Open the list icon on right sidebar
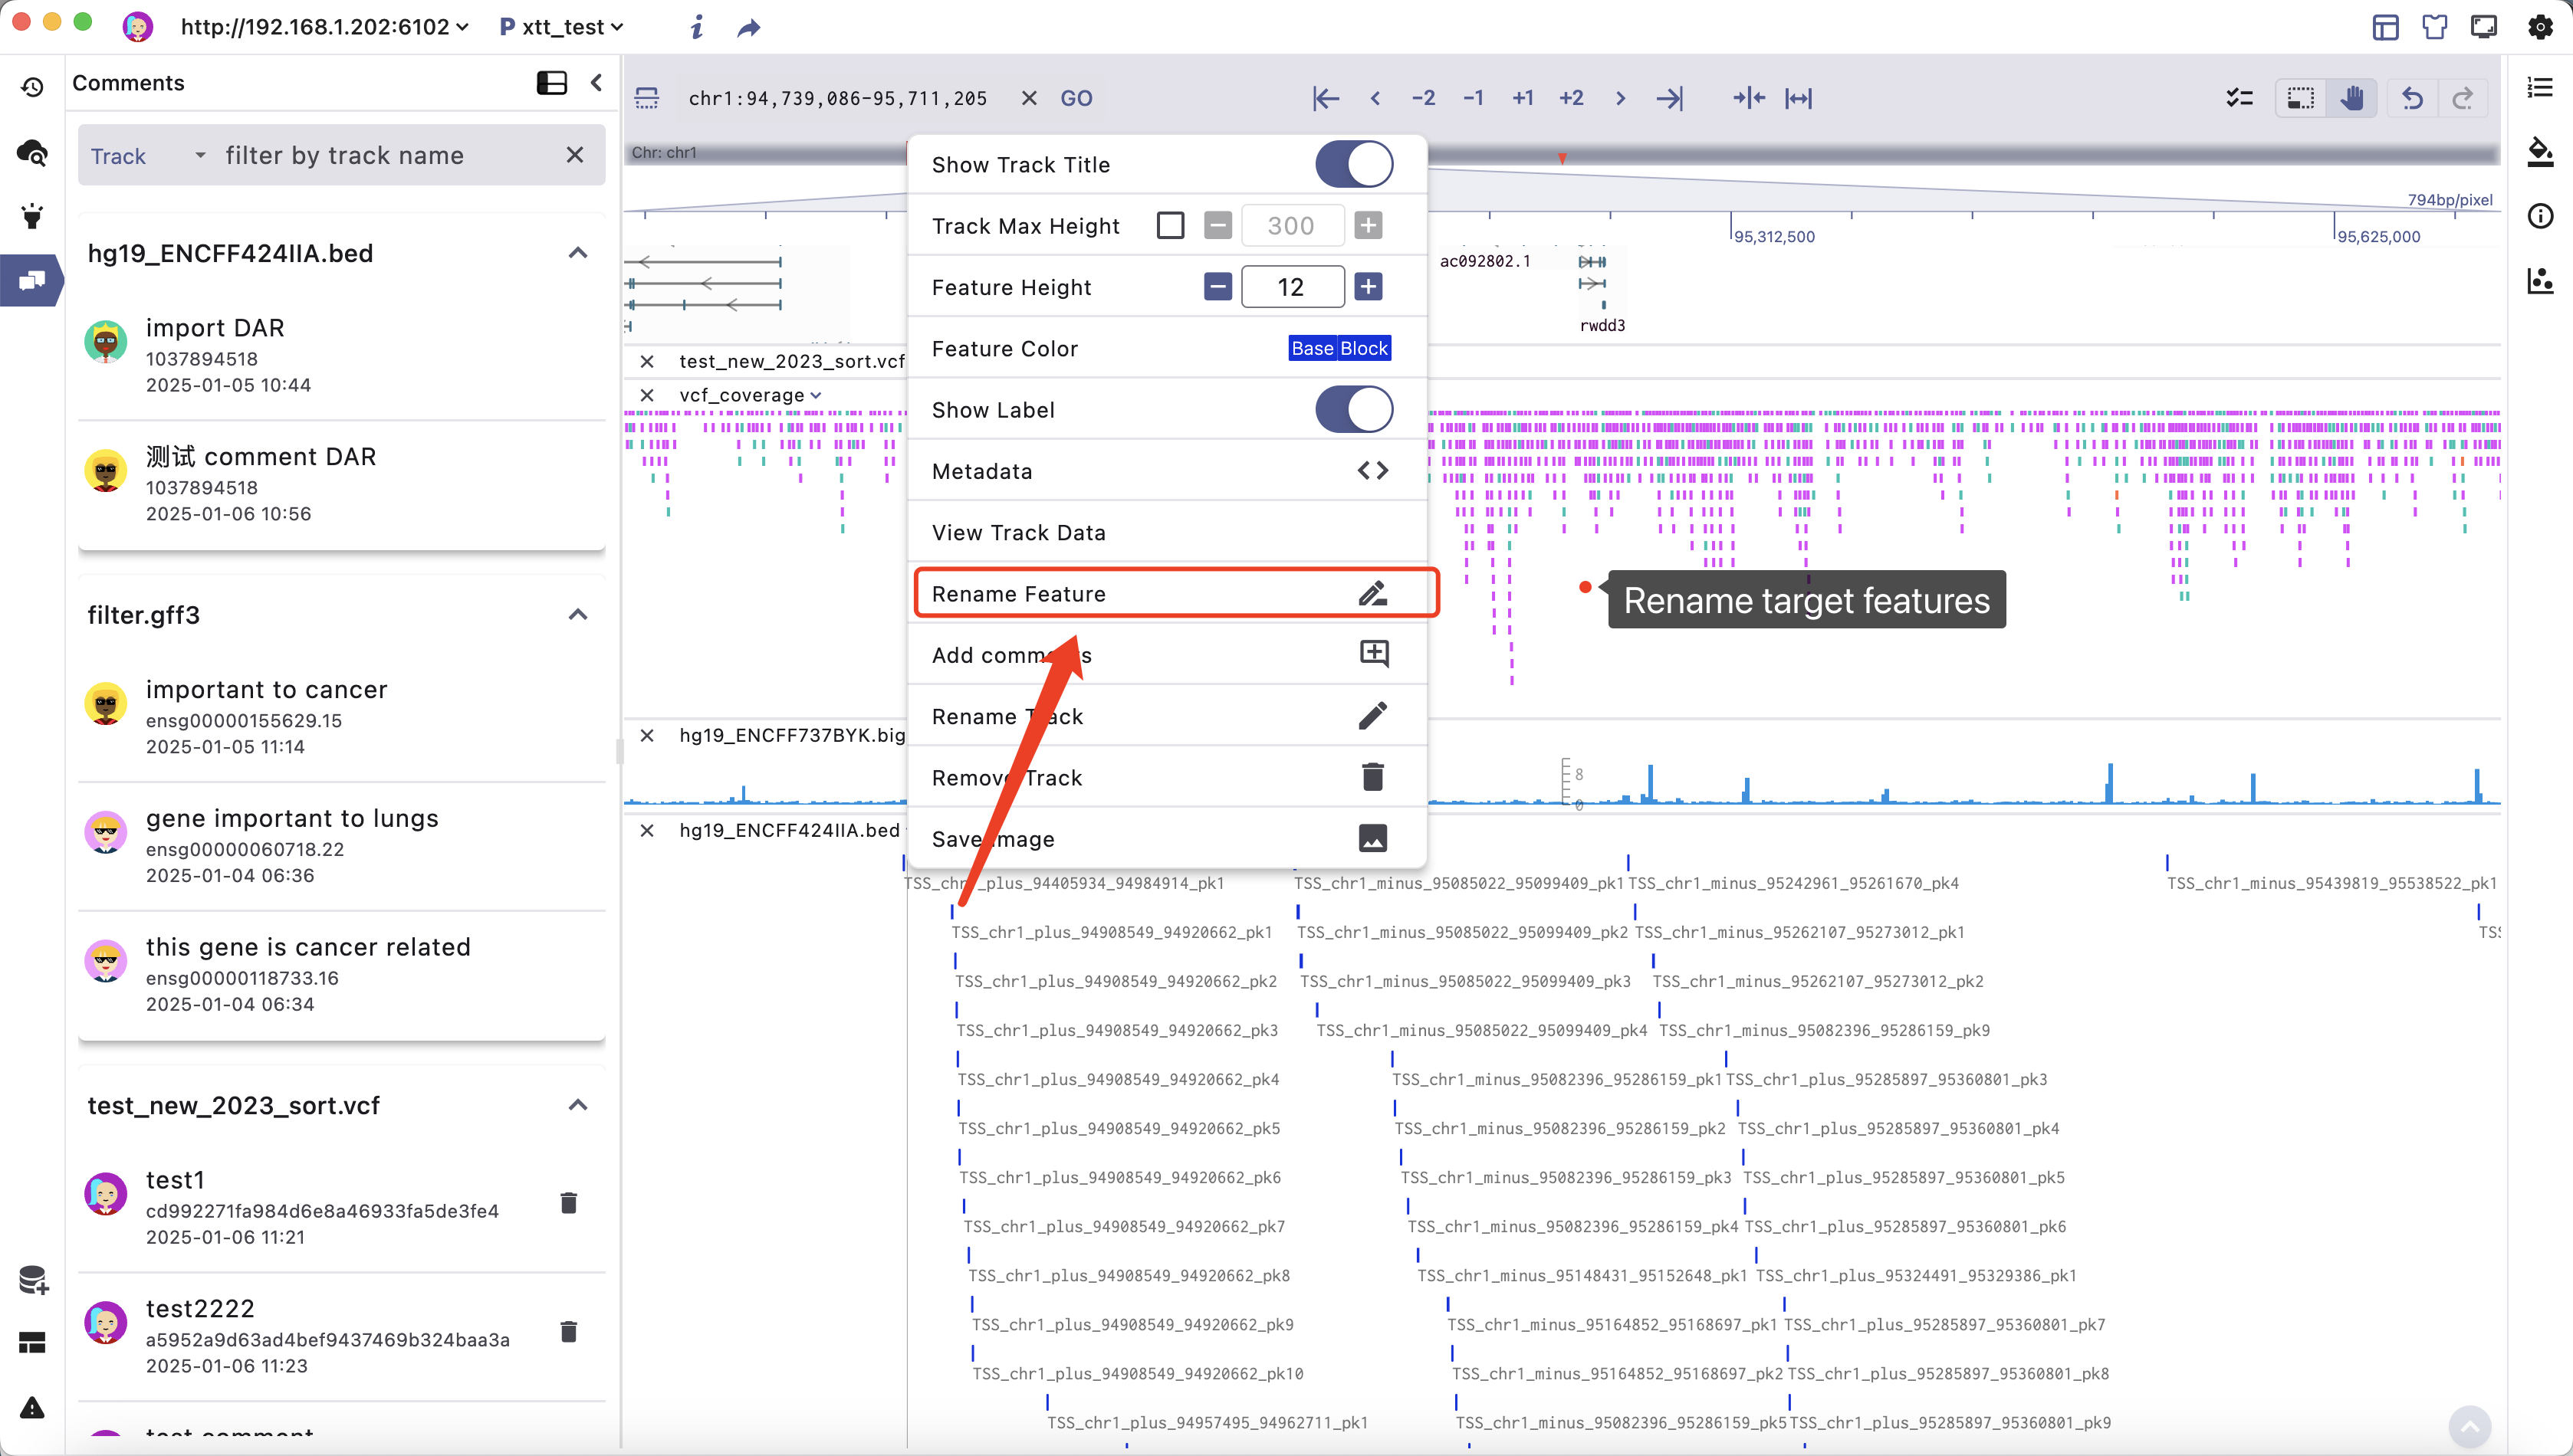The width and height of the screenshot is (2573, 1456). [2540, 87]
